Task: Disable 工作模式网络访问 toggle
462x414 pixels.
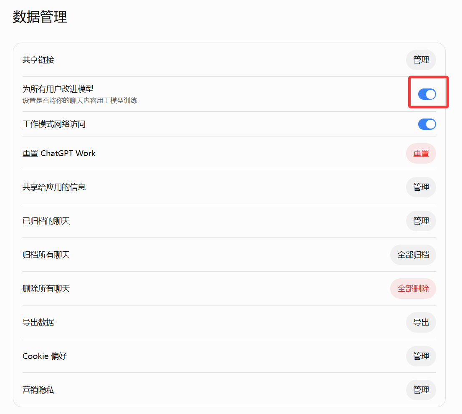Action: (427, 124)
